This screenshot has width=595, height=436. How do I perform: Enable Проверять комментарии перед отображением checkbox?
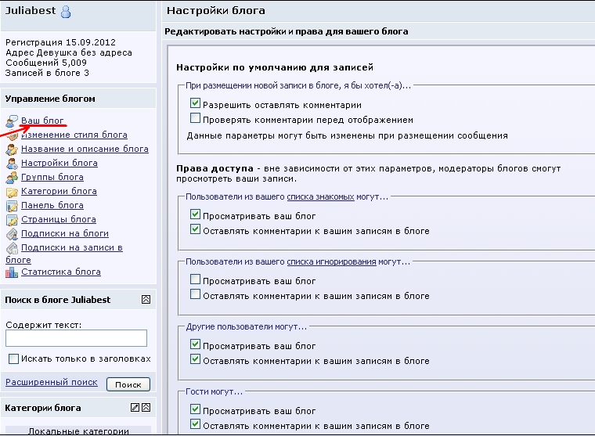(x=196, y=119)
